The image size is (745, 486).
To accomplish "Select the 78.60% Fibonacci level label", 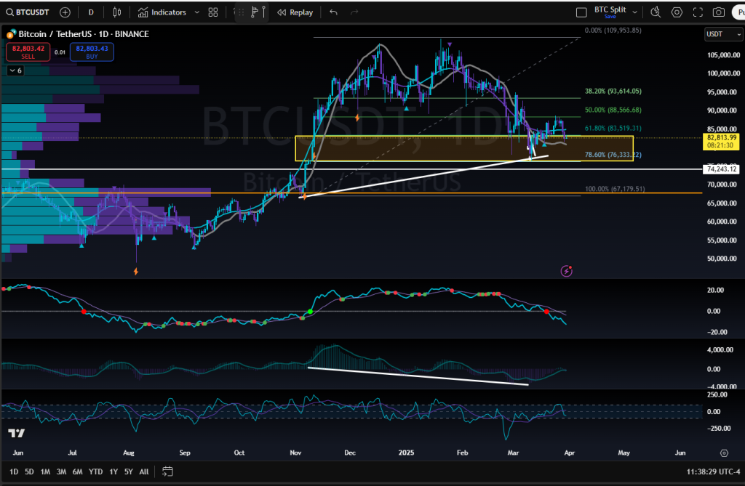I will pos(613,155).
